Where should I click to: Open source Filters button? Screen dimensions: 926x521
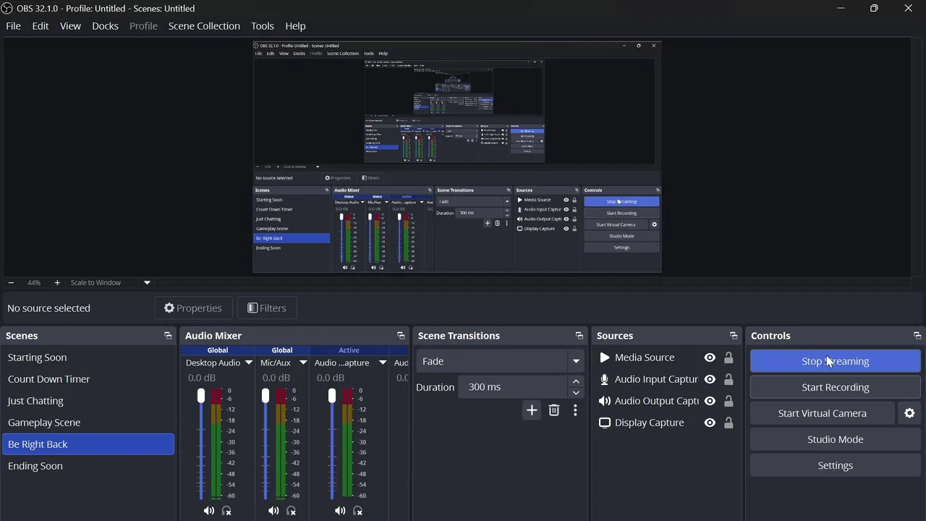coord(267,308)
